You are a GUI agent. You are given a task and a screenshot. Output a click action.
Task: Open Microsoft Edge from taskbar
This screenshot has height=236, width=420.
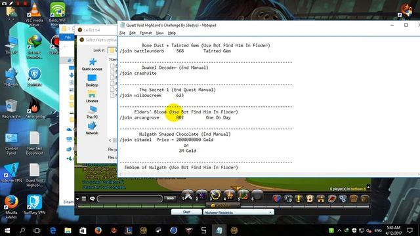click(x=52, y=230)
